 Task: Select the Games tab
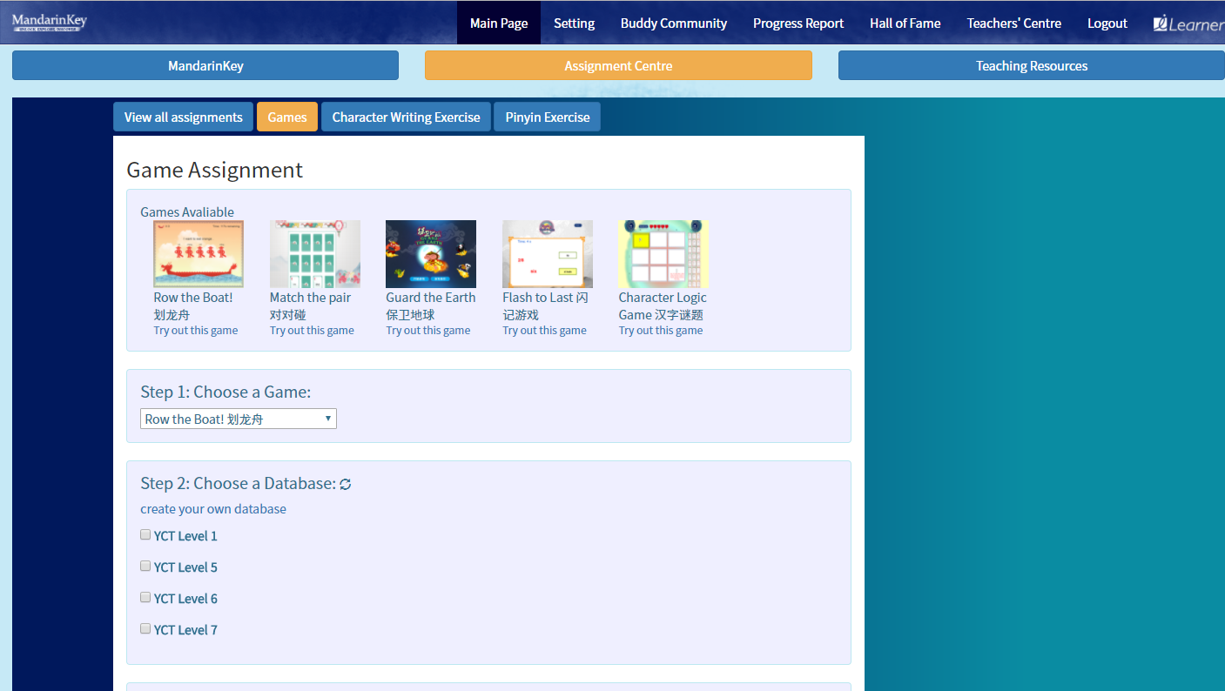coord(287,117)
